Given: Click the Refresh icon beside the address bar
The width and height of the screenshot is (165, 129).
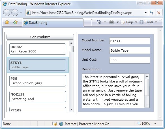Looking at the screenshot, I should (151, 13).
